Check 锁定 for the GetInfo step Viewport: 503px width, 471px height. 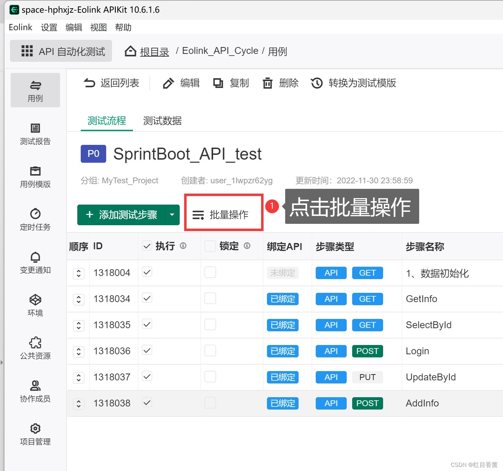(210, 298)
